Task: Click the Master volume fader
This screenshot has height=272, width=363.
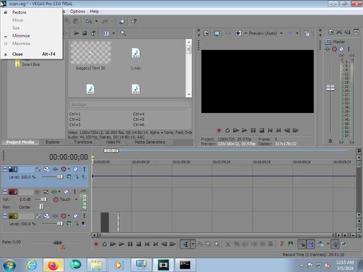Action: point(331,88)
